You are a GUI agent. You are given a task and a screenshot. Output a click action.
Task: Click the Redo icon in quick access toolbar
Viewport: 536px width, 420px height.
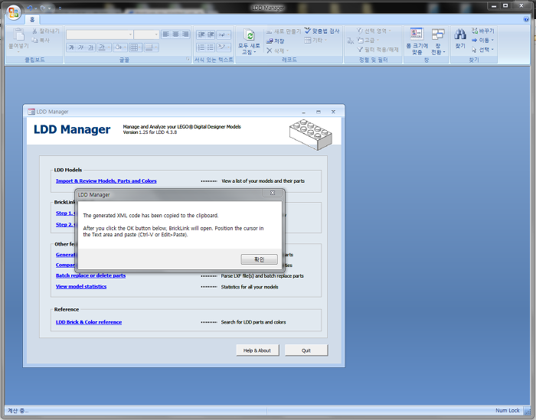(x=43, y=8)
